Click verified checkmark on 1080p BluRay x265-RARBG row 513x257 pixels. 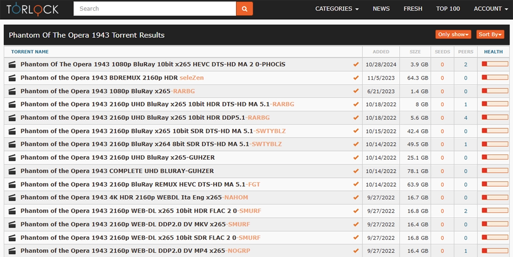pyautogui.click(x=356, y=91)
